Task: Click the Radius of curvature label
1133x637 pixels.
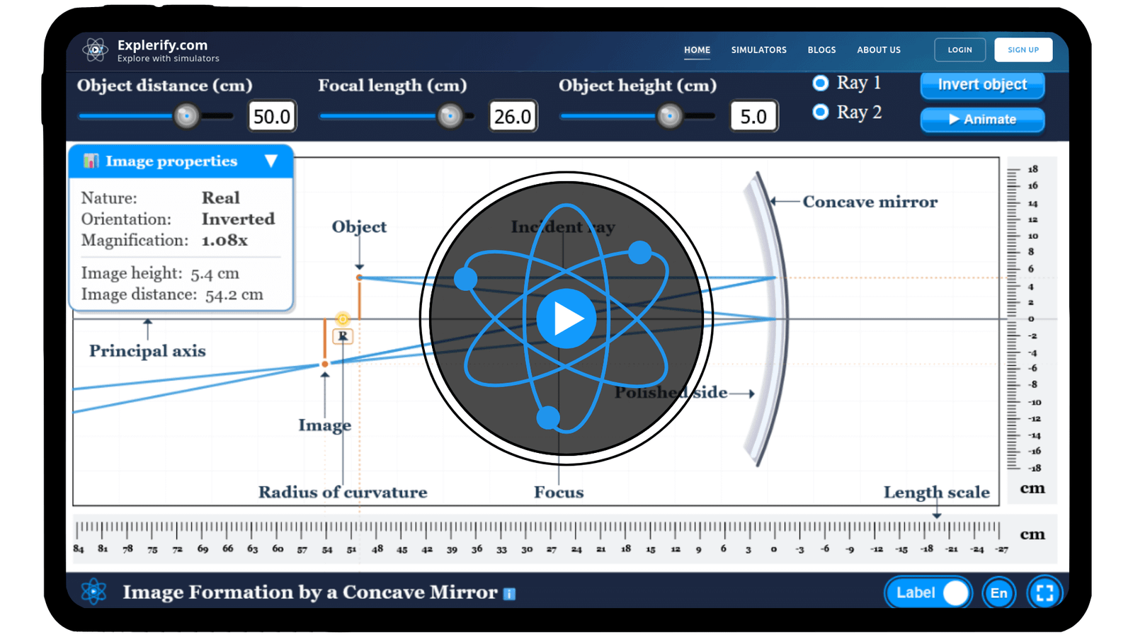Action: 343,493
